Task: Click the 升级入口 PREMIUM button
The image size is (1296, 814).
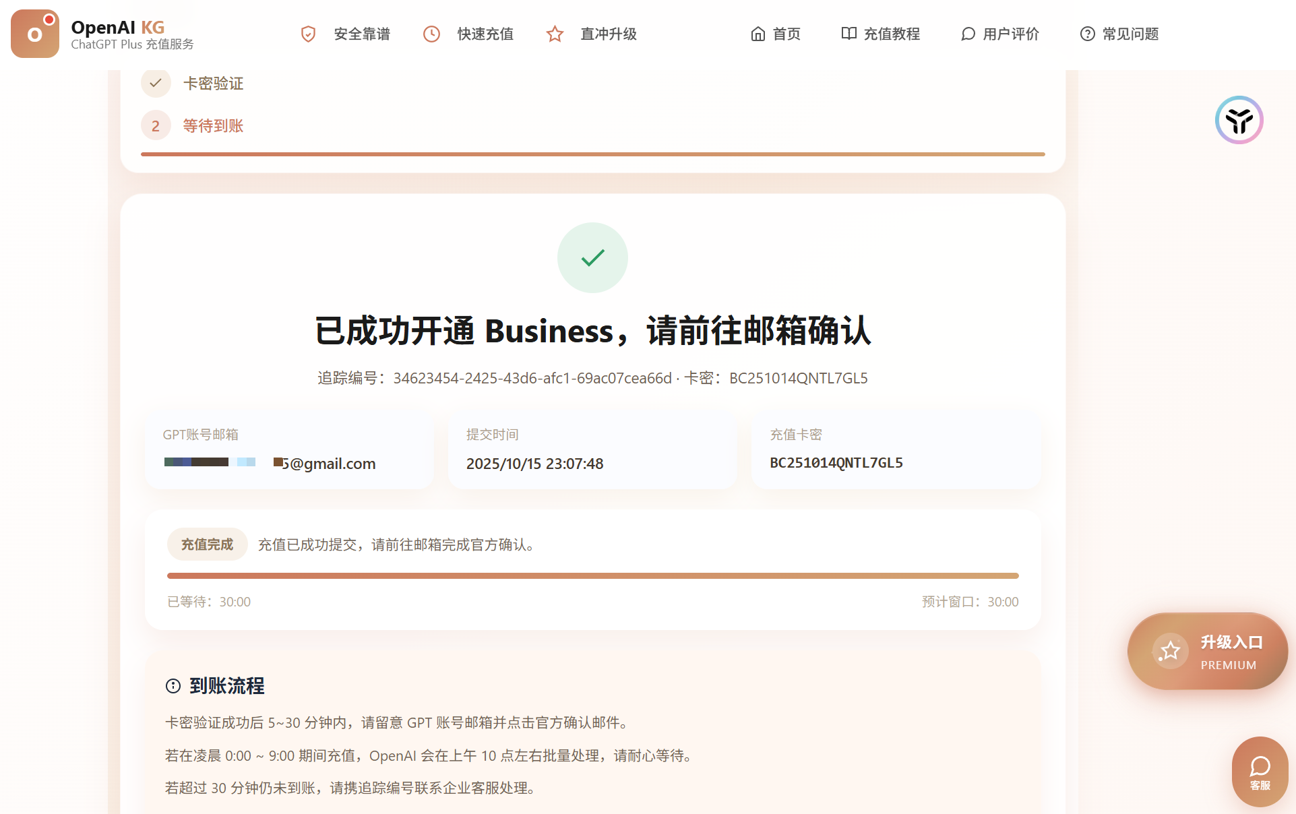Action: (x=1207, y=651)
